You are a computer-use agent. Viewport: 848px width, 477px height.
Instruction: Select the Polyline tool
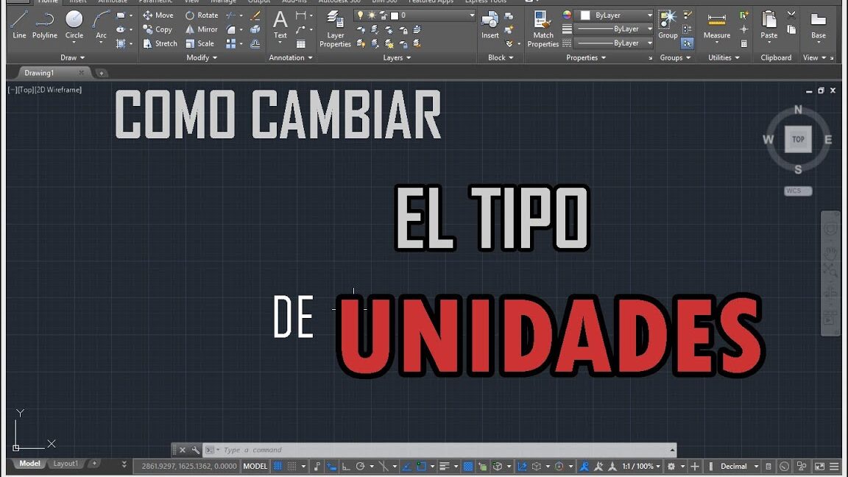click(x=45, y=24)
